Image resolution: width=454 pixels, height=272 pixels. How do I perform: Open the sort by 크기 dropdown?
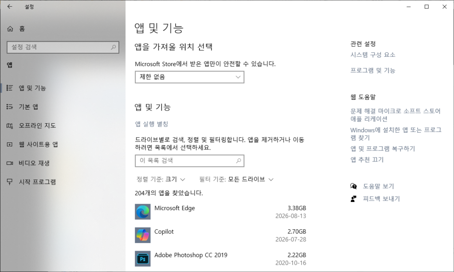[x=160, y=179]
